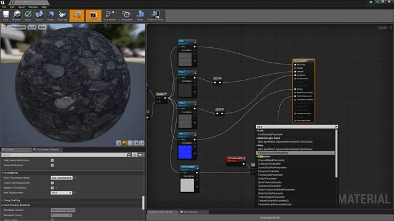
Task: Select the active sphere preview shape
Action: pyautogui.click(x=124, y=143)
